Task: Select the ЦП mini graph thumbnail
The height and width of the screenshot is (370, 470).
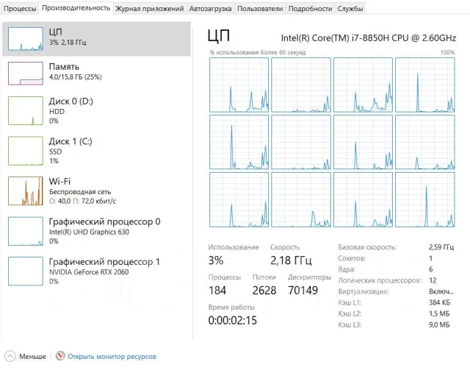Action: (26, 39)
